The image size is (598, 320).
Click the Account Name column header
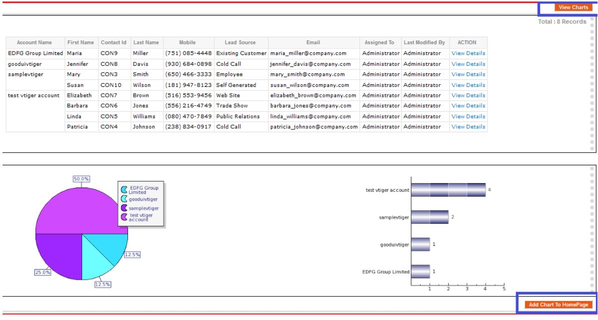pyautogui.click(x=34, y=42)
